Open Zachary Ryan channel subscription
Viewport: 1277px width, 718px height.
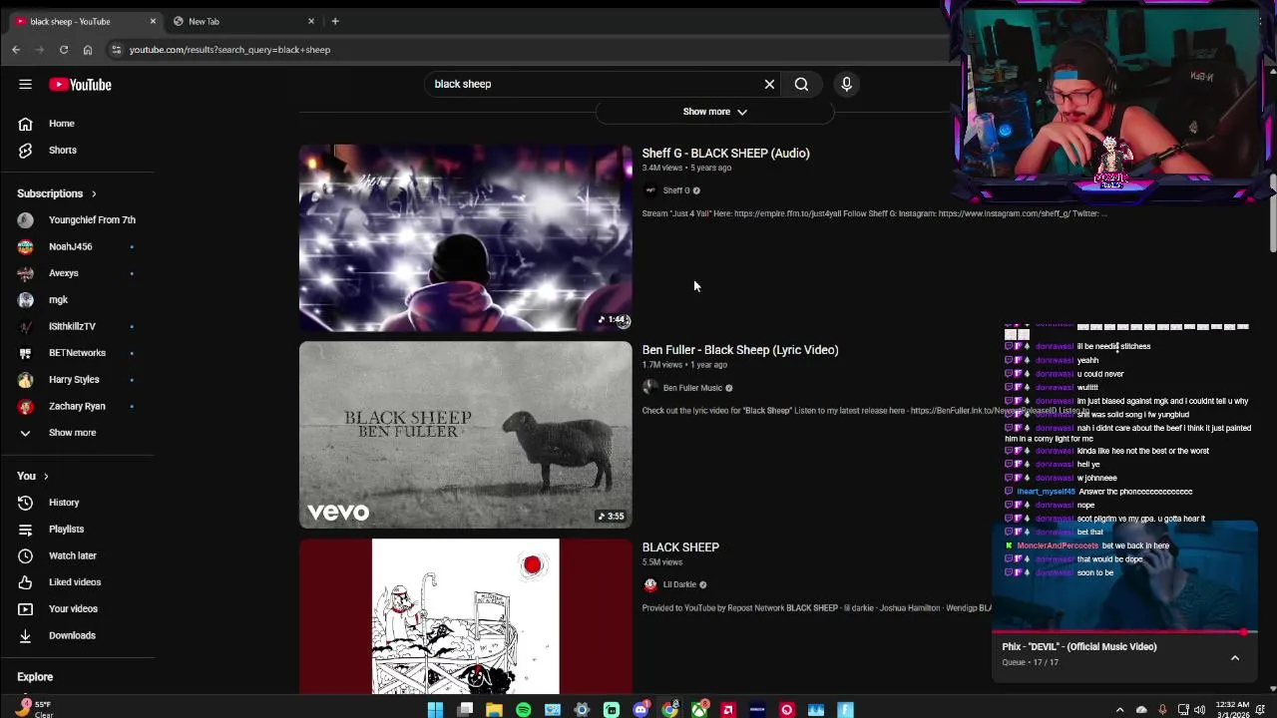click(x=77, y=406)
